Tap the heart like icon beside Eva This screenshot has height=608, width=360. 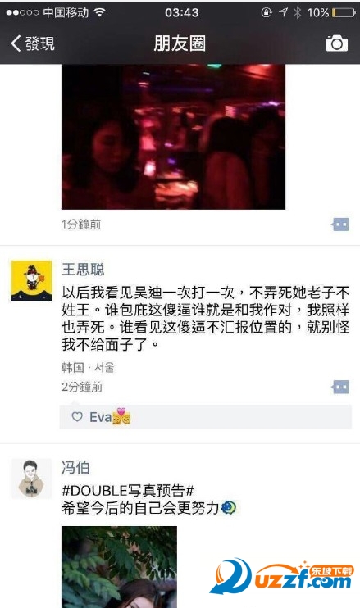[77, 417]
